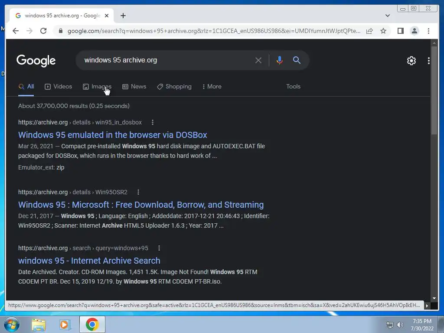The image size is (444, 333).
Task: Open Google quick settings gear
Action: point(411,61)
